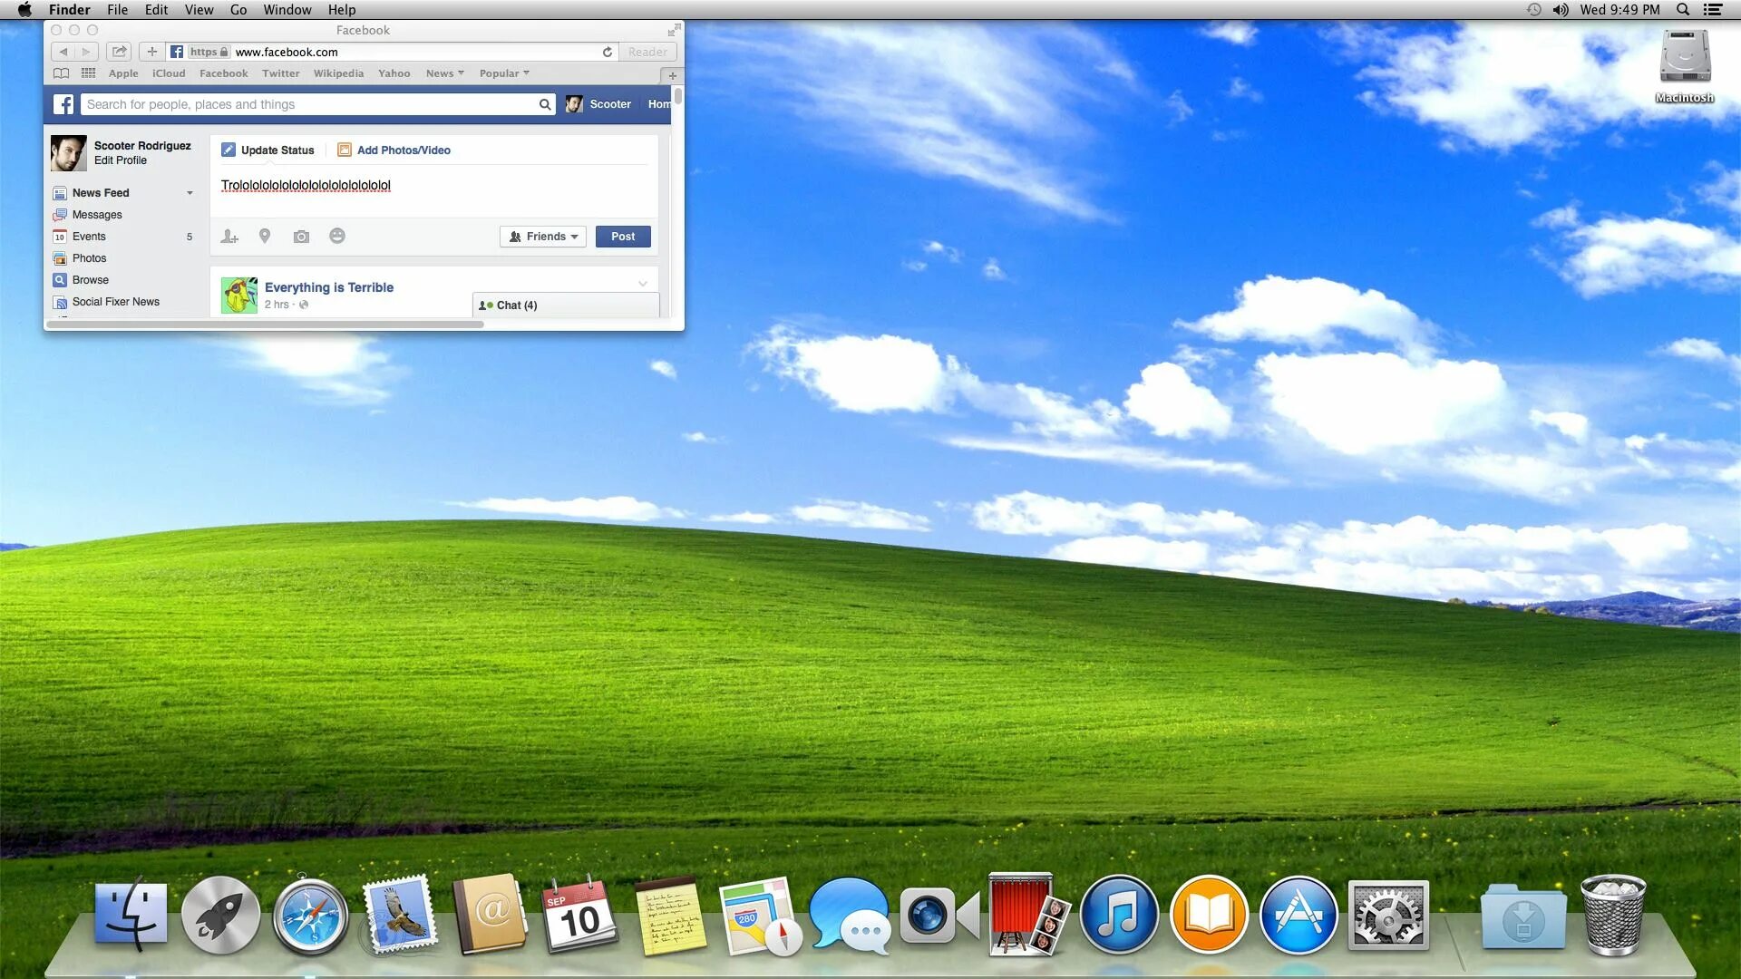This screenshot has width=1741, height=979.
Task: Expand the News bookmarks folder
Action: pos(444,73)
